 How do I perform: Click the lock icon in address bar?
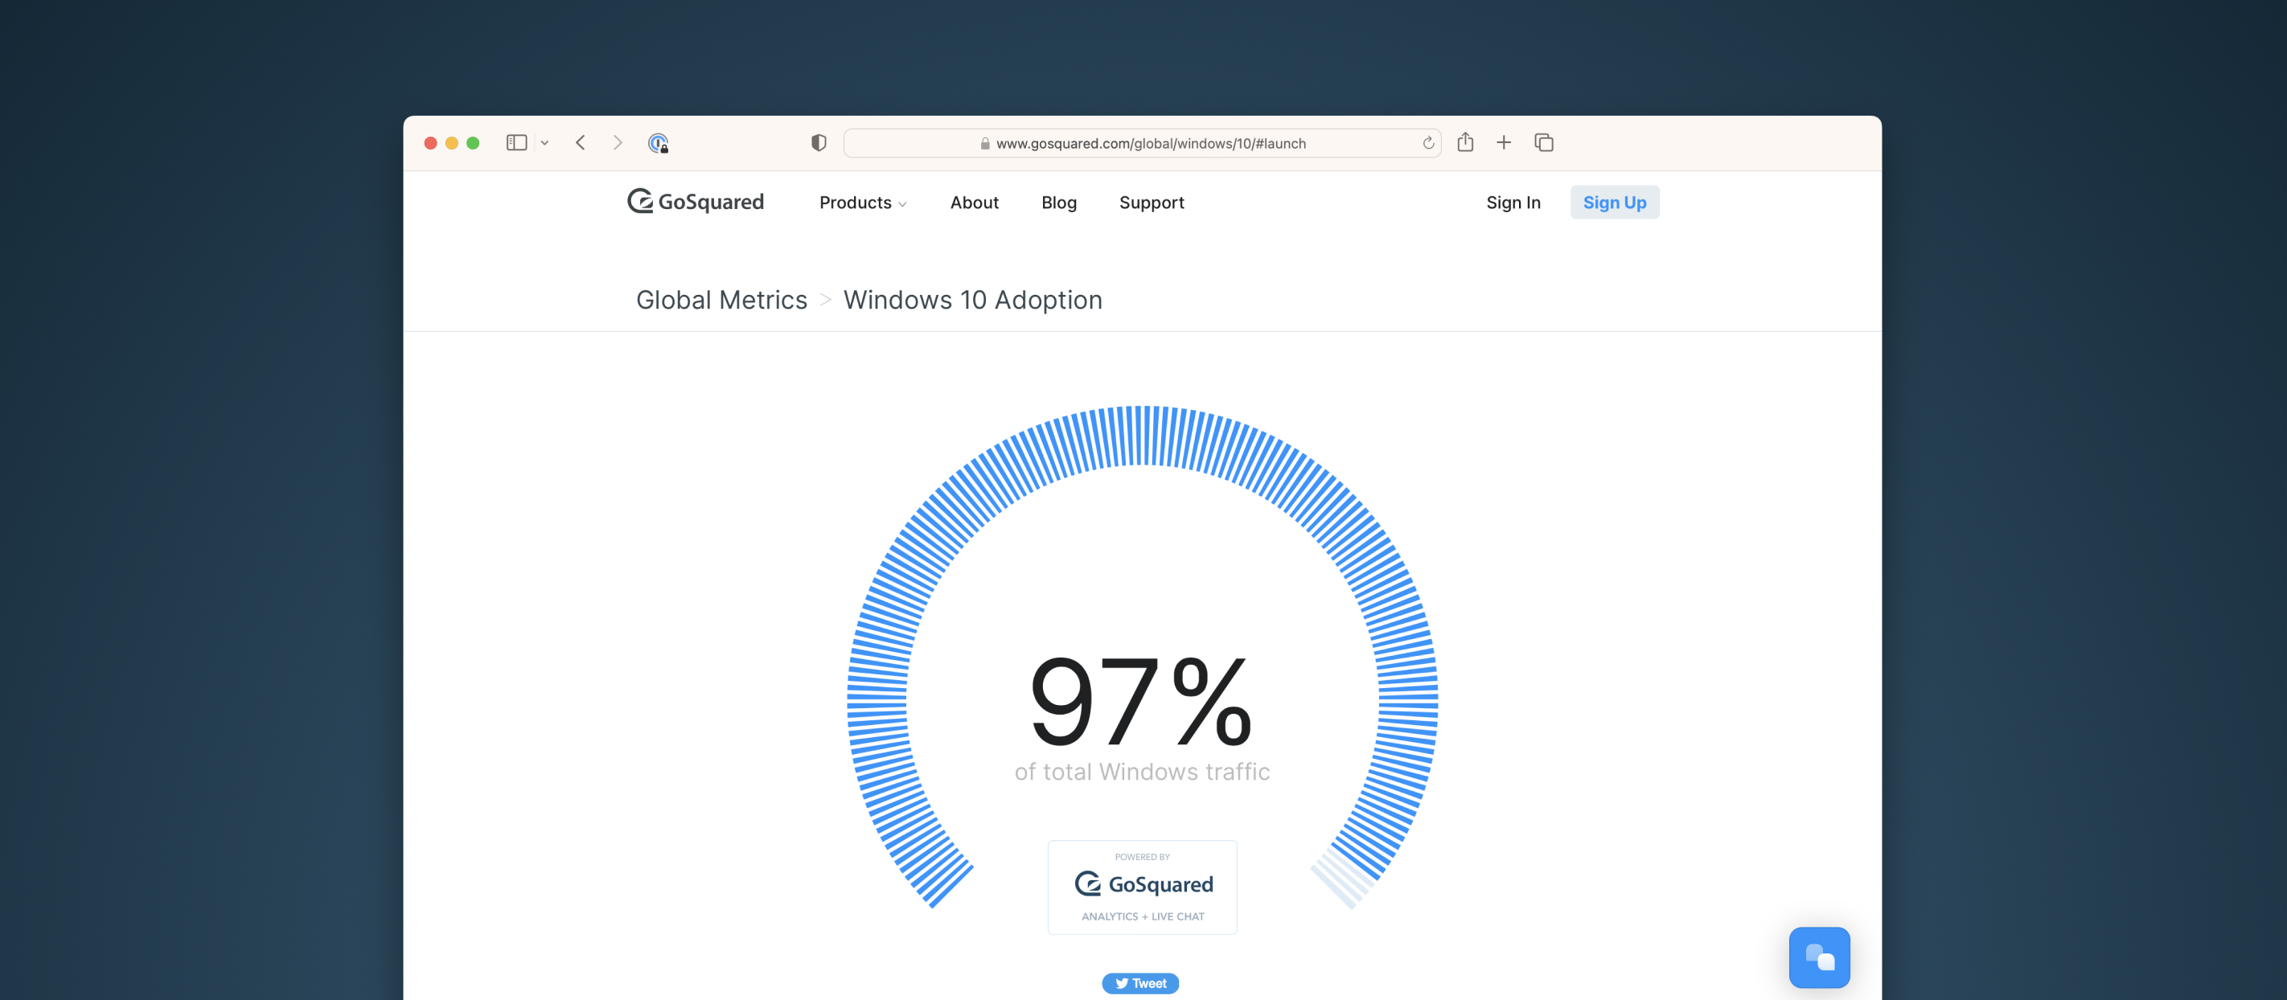[x=984, y=144]
